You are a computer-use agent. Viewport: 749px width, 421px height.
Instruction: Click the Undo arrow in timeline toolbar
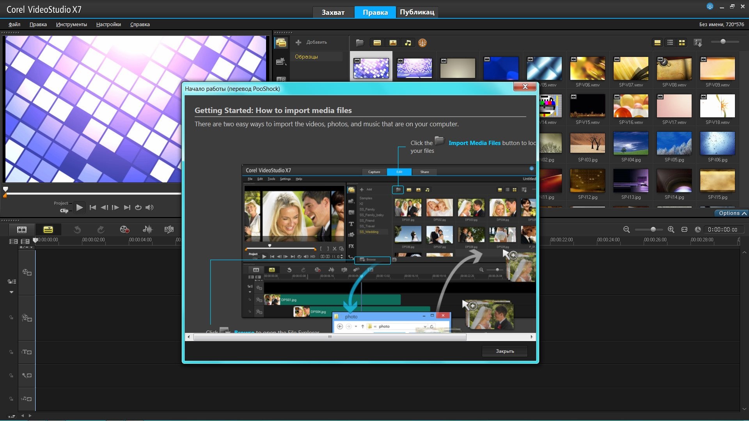coord(77,230)
